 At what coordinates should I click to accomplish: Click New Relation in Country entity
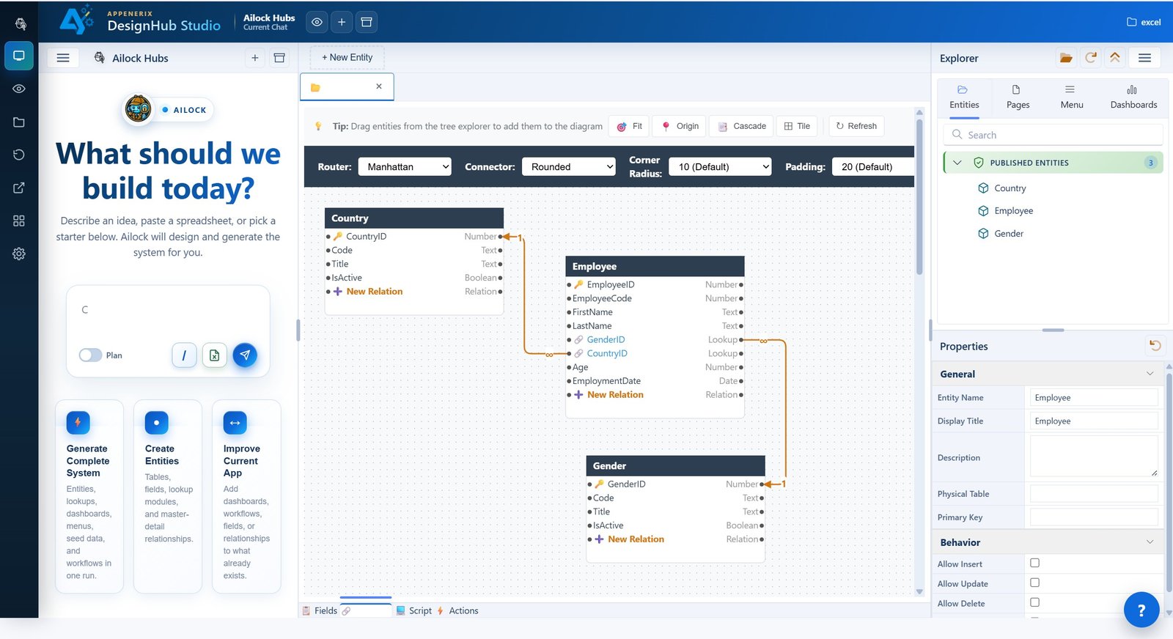374,292
